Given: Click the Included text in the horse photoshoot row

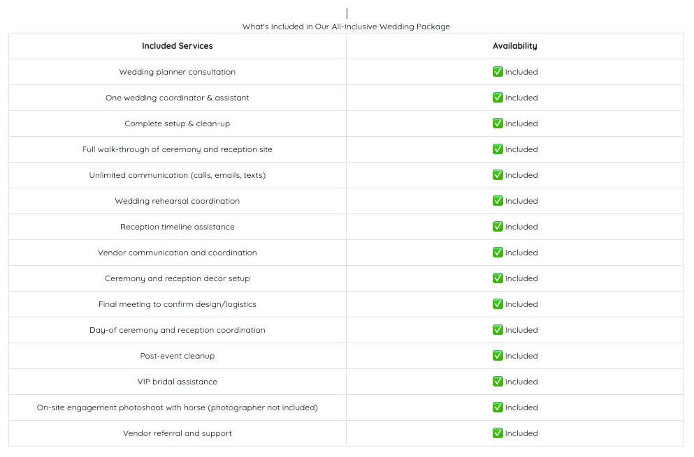Looking at the screenshot, I should pyautogui.click(x=521, y=407).
